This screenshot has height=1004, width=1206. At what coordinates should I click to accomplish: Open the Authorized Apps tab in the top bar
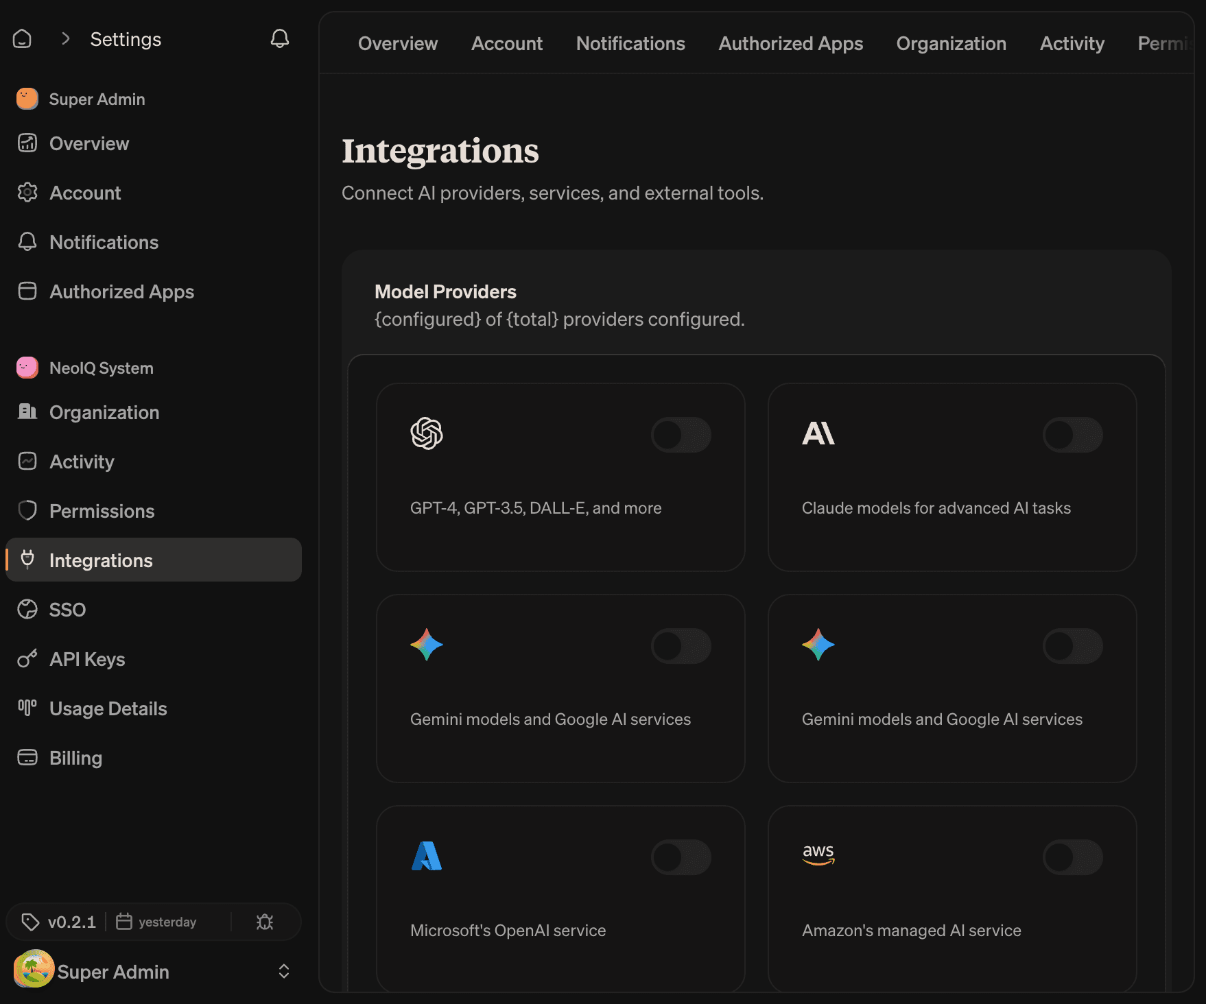click(791, 43)
